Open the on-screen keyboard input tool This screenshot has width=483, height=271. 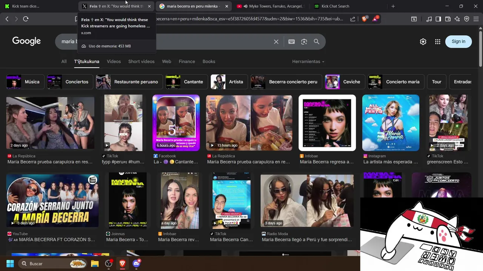click(291, 42)
